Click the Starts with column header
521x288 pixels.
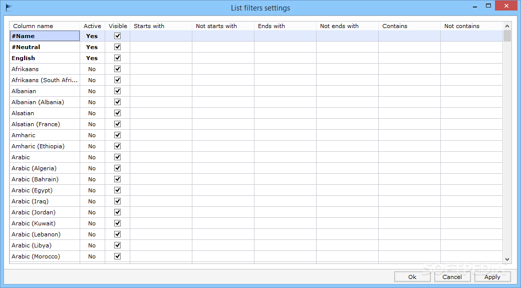[x=161, y=26]
